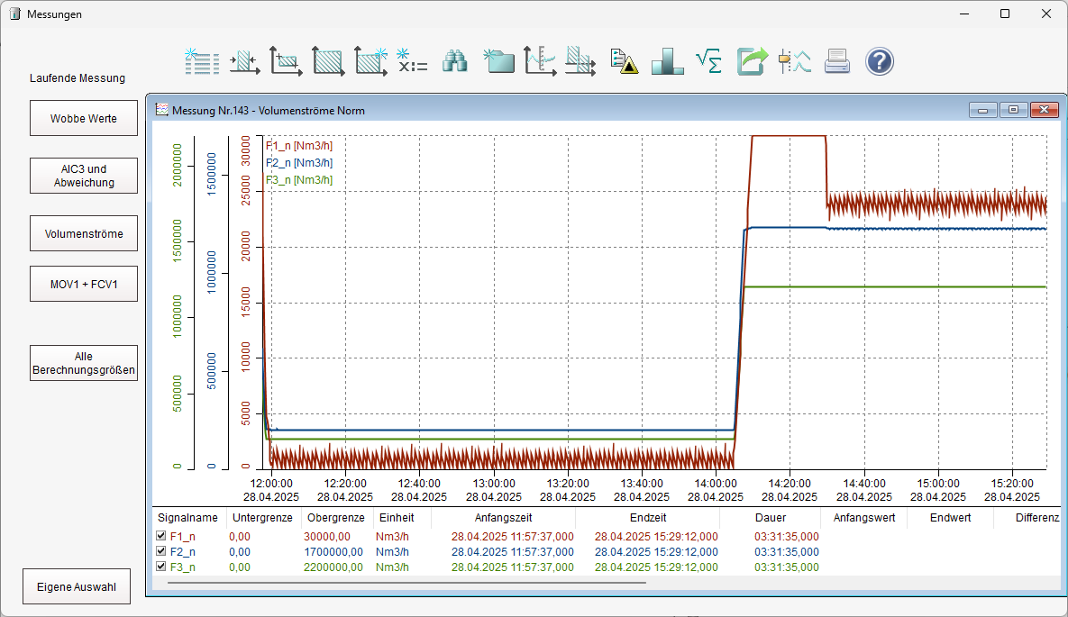
Task: Click the horizontal compress axis icon
Action: pyautogui.click(x=244, y=61)
